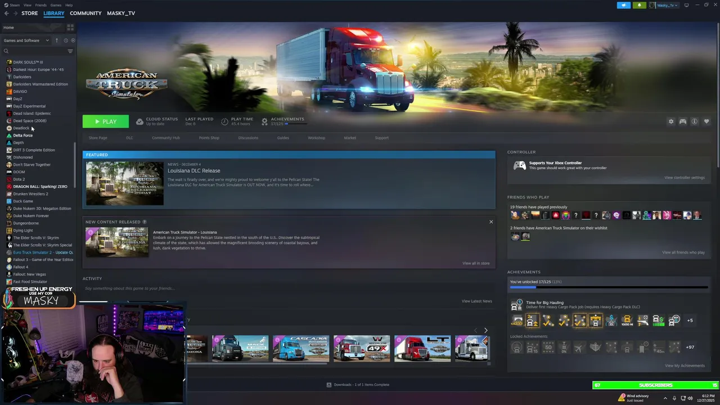Toggle the ready-to-play filter icon
The width and height of the screenshot is (720, 405).
click(x=73, y=40)
